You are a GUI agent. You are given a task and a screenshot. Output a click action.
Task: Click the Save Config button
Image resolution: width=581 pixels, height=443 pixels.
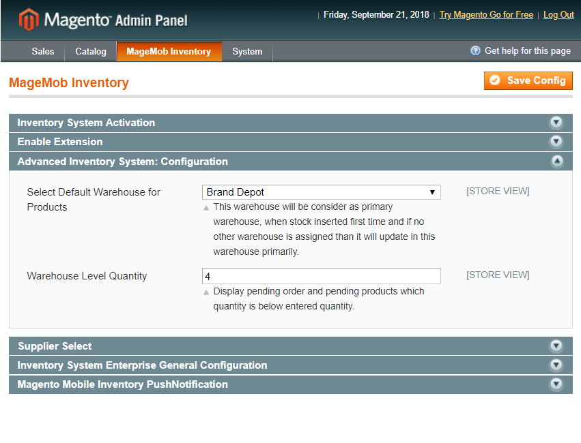[x=528, y=80]
